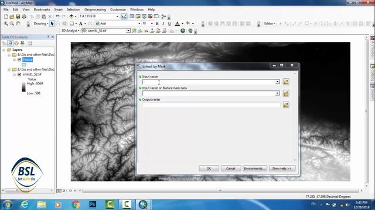Image resolution: width=375 pixels, height=210 pixels.
Task: Open a map document with folder icon
Action: click(12, 16)
